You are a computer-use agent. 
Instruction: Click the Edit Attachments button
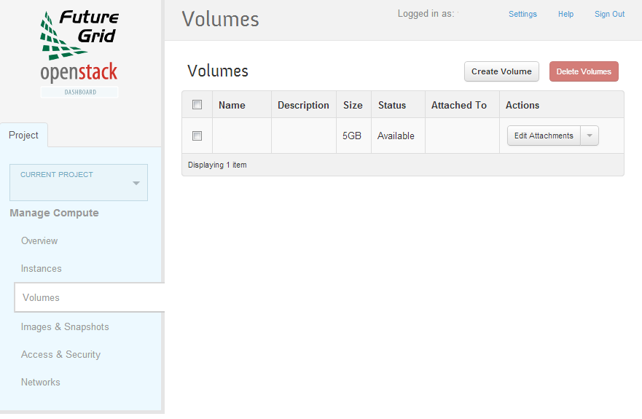click(x=544, y=136)
